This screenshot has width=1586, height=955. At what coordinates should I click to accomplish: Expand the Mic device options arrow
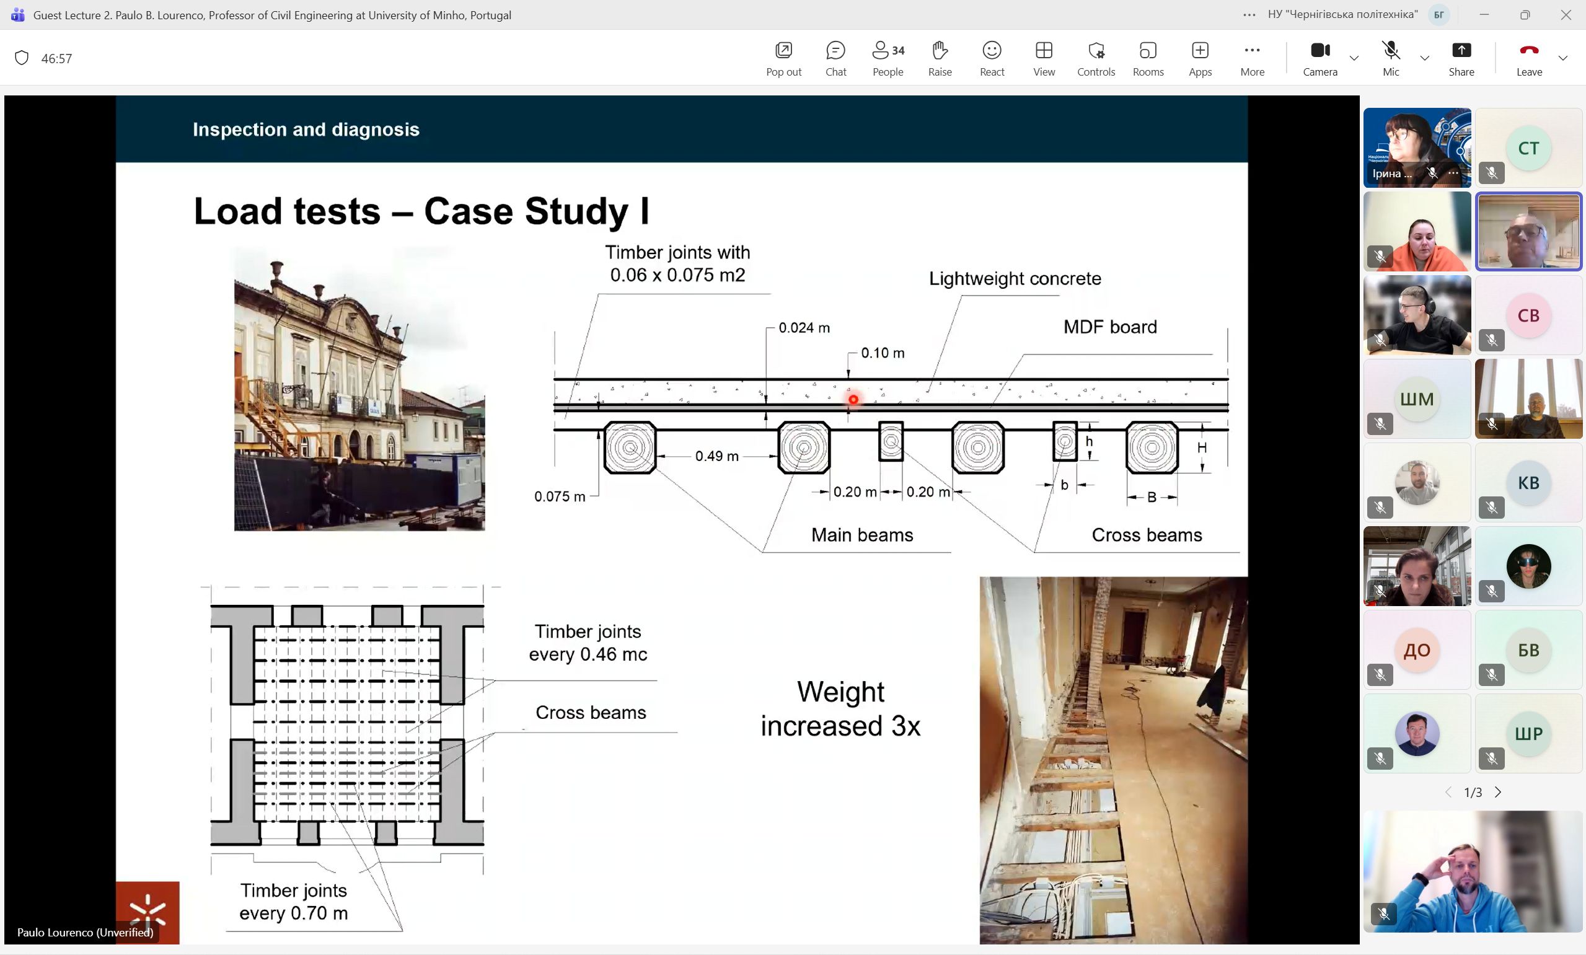pyautogui.click(x=1424, y=58)
